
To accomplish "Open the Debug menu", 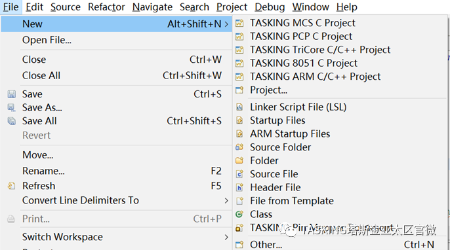I will coord(270,7).
